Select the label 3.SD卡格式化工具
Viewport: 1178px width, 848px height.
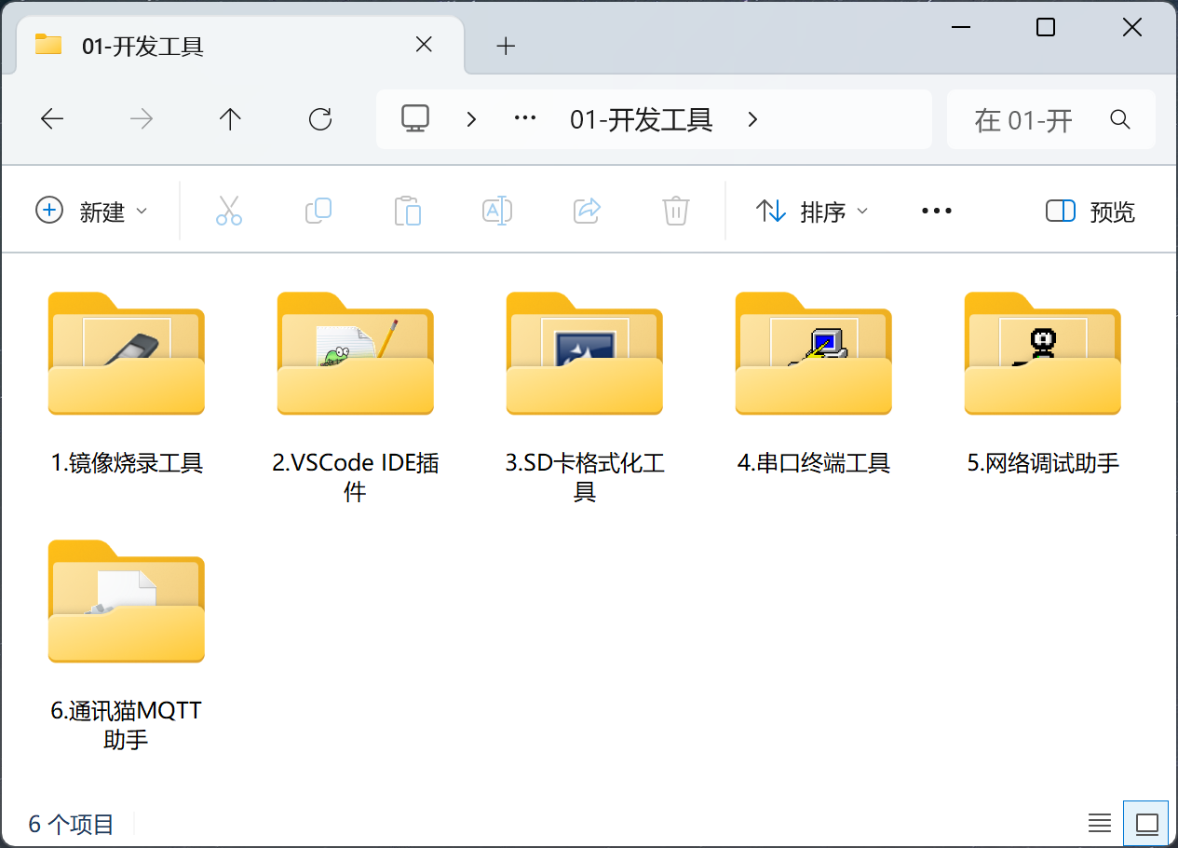585,477
